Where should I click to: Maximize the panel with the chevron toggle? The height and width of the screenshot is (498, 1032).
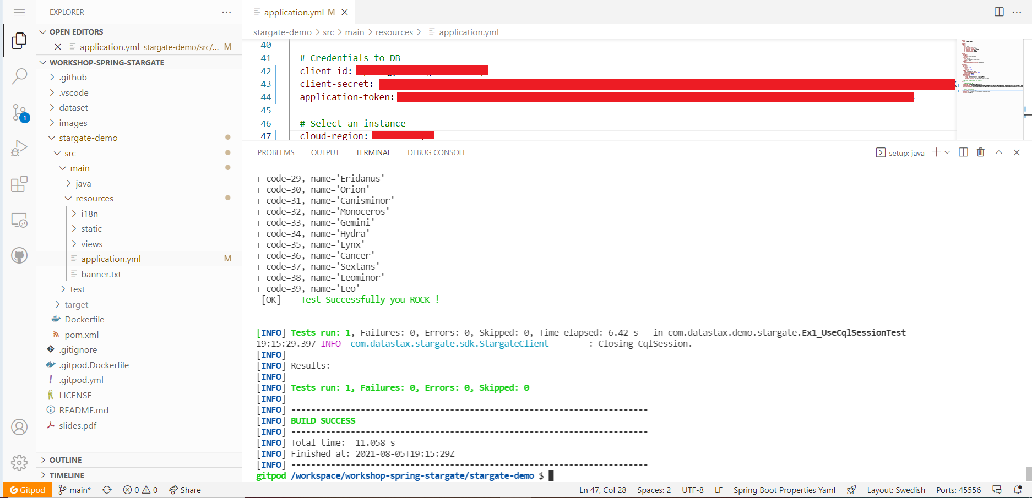tap(998, 152)
